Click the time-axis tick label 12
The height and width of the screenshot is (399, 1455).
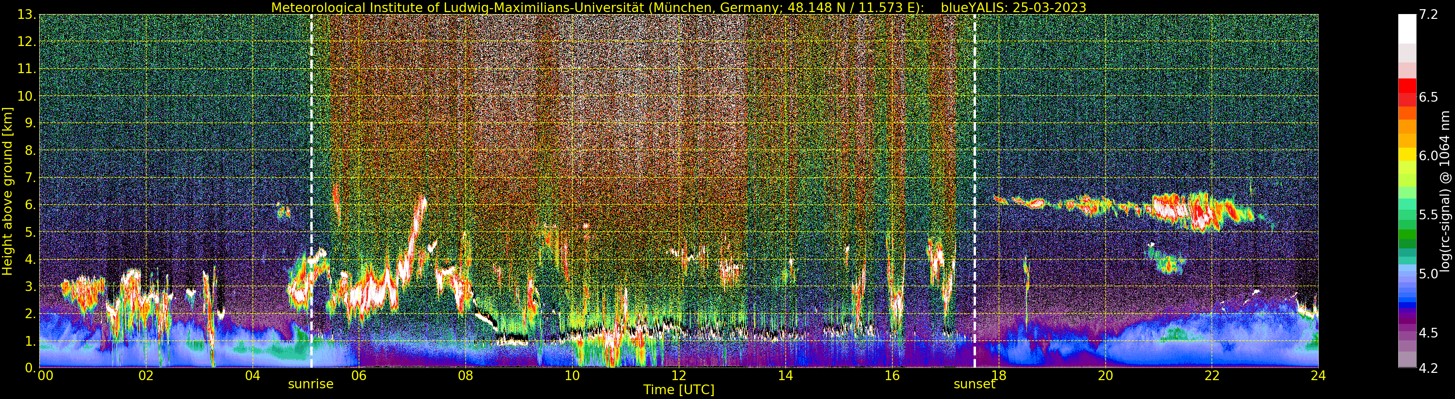pyautogui.click(x=679, y=375)
